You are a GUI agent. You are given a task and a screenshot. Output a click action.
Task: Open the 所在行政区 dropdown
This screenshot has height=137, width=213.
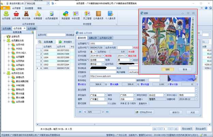click(165, 95)
